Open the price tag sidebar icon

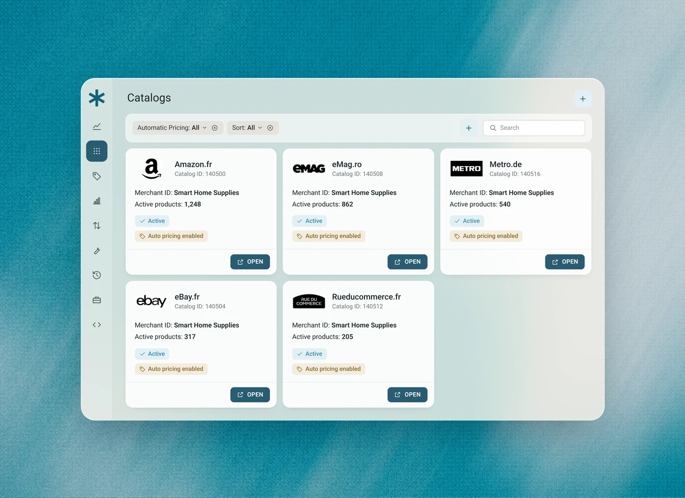pyautogui.click(x=97, y=176)
